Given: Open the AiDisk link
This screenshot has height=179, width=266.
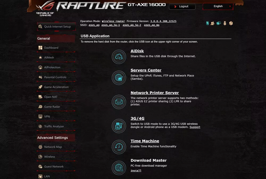Looking at the screenshot, I should tap(137, 51).
